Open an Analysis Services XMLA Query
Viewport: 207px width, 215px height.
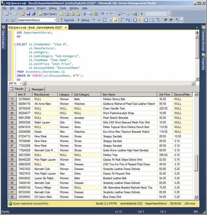[x=78, y=14]
